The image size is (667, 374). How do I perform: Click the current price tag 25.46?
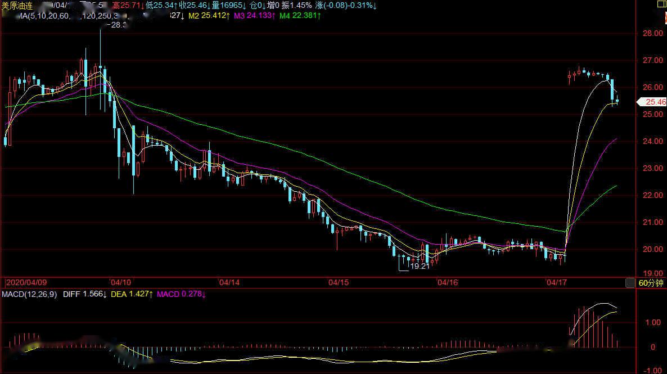click(x=652, y=102)
